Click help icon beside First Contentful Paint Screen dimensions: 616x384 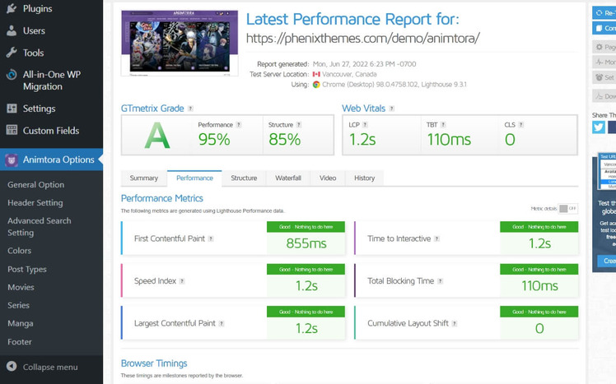pyautogui.click(x=211, y=239)
